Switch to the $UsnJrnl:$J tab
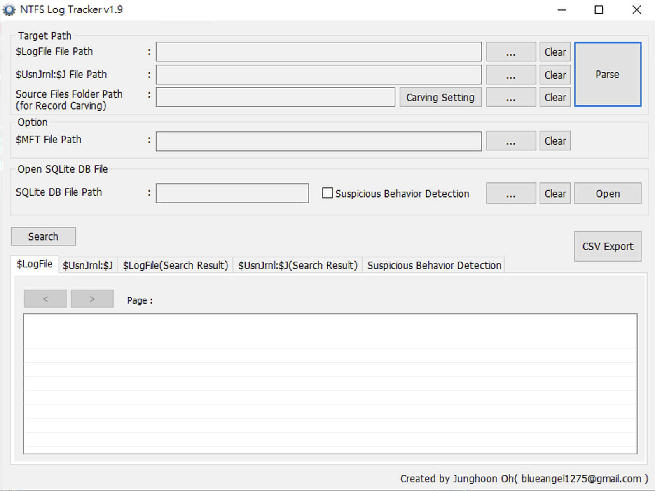Image resolution: width=655 pixels, height=491 pixels. coord(88,265)
